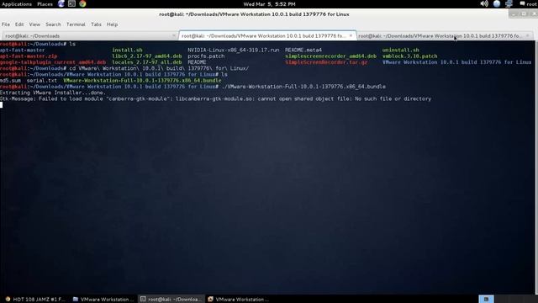The height and width of the screenshot is (303, 538).
Task: Close the root@kali: ~/Downloads tab
Action: click(174, 35)
